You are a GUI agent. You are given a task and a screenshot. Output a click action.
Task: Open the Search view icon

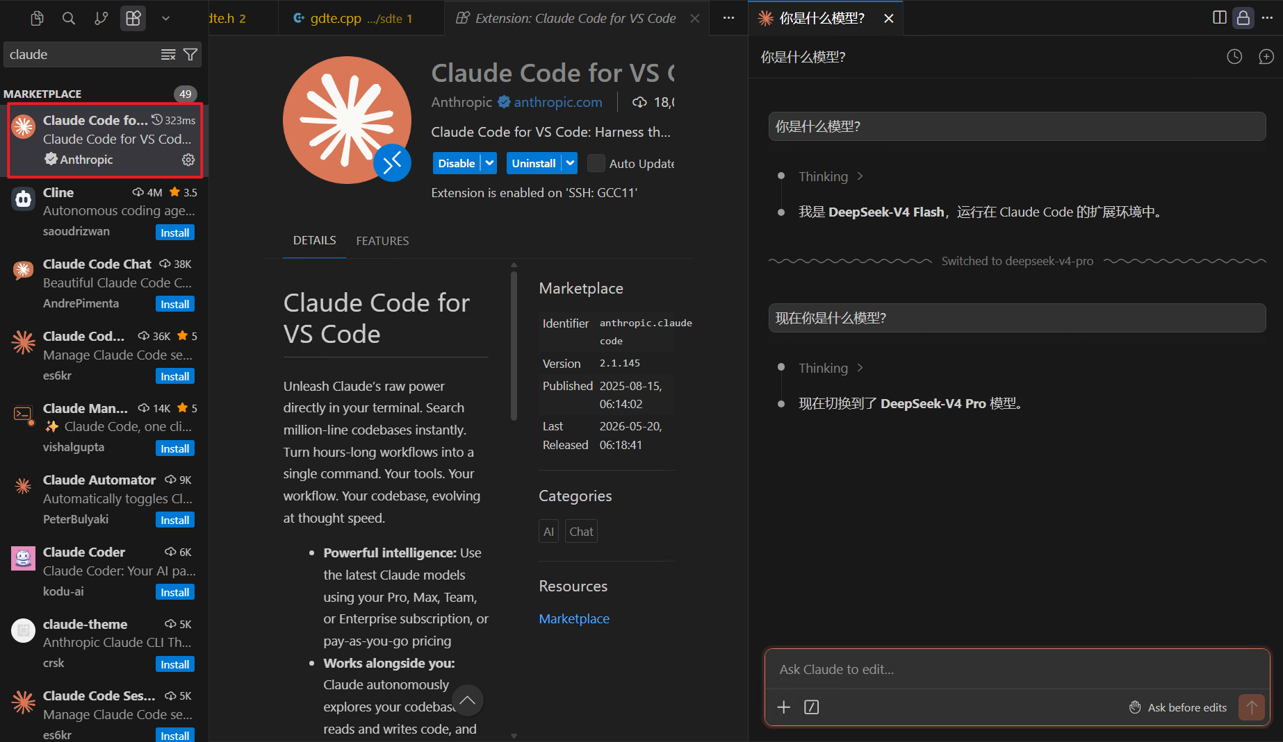[x=69, y=18]
